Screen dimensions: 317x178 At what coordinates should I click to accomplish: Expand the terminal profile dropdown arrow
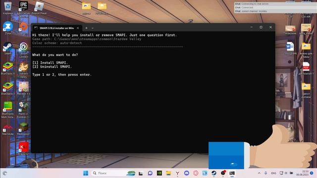coord(93,28)
